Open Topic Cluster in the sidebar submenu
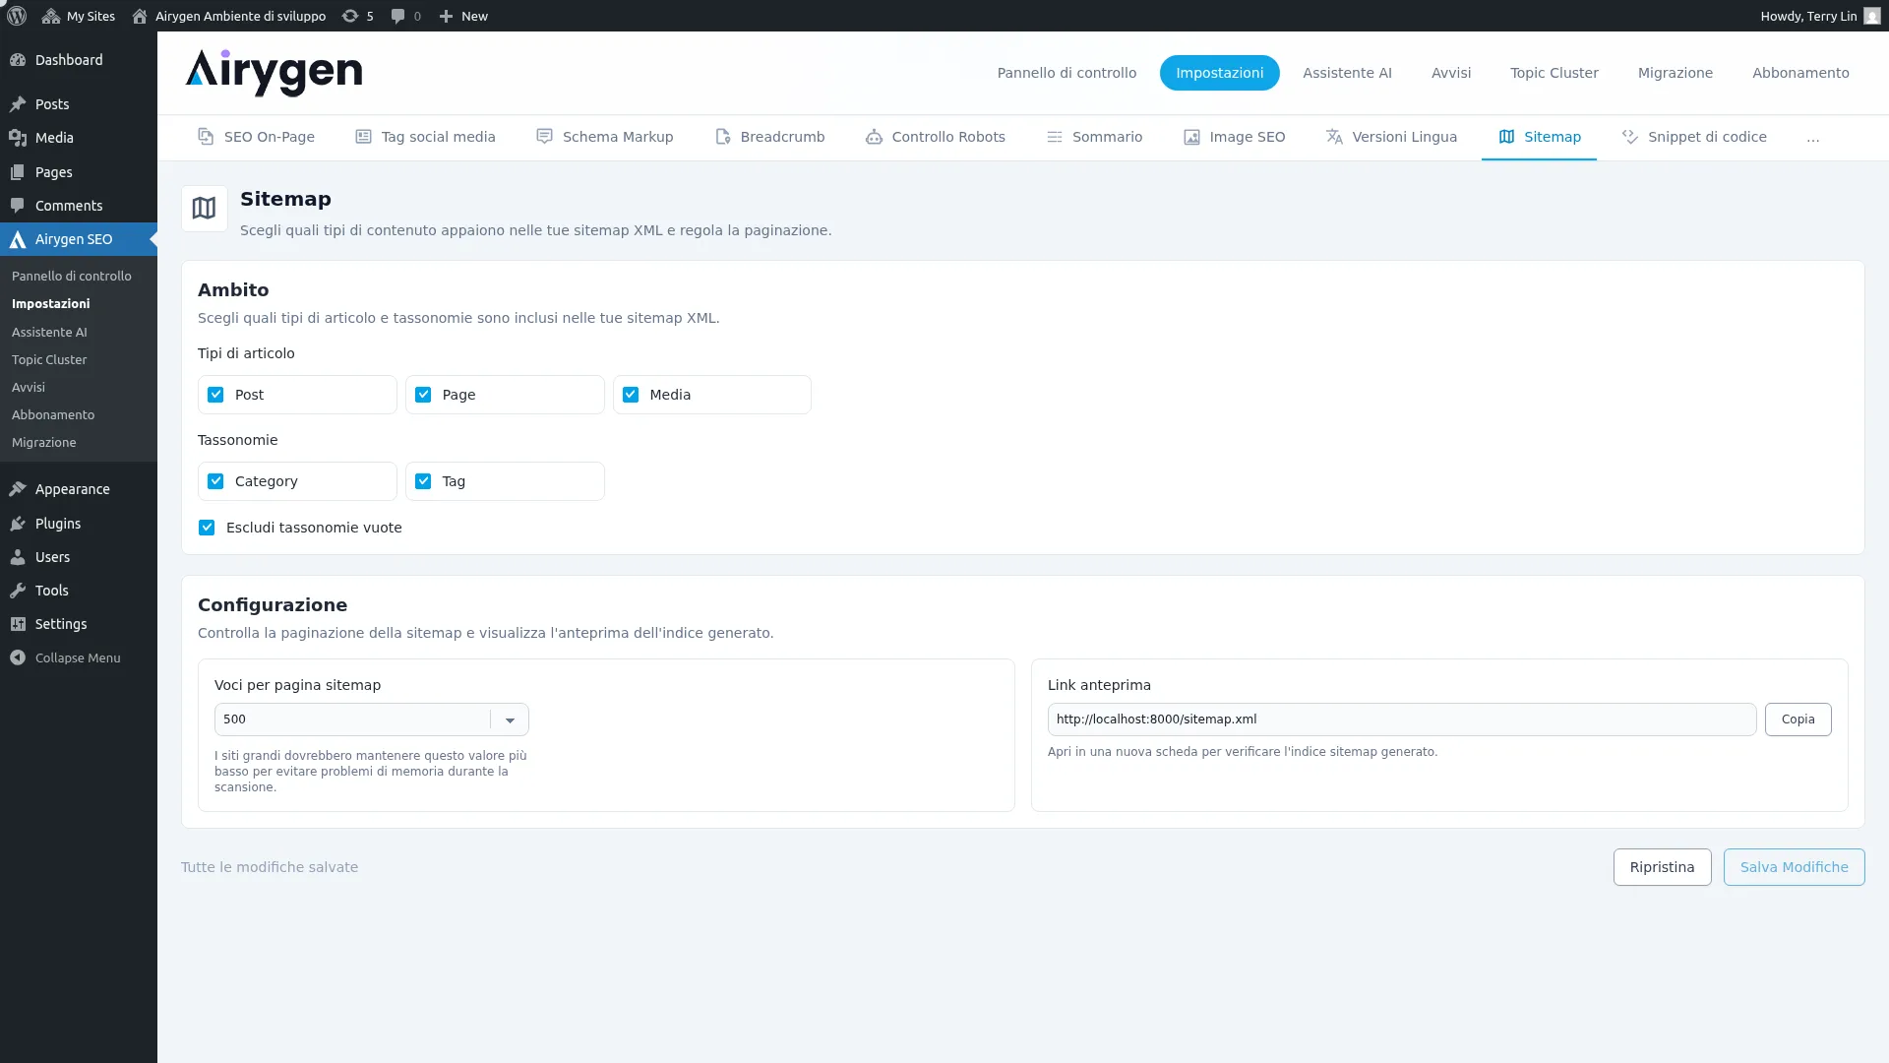This screenshot has width=1889, height=1063. point(49,360)
